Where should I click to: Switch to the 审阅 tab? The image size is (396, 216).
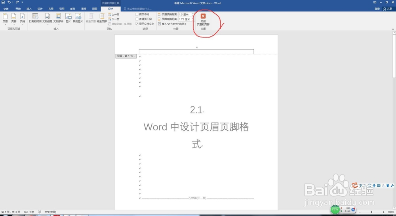[84, 9]
